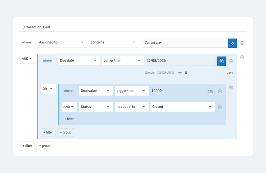The width and height of the screenshot is (266, 173).
Task: Delete the outer AND group with trash icon
Action: click(242, 57)
